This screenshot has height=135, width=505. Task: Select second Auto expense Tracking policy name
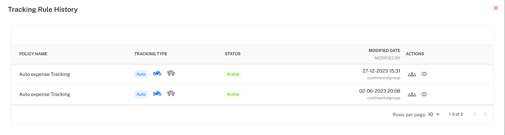(x=45, y=94)
